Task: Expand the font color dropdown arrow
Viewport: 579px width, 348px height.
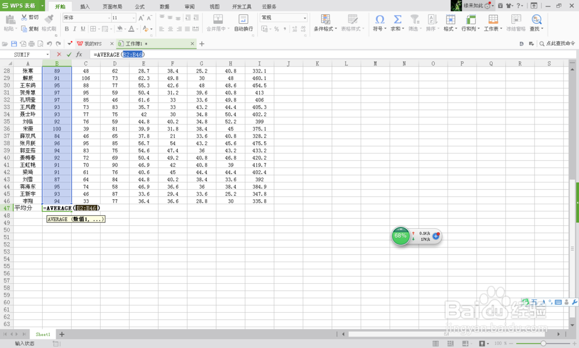Action: coord(137,29)
